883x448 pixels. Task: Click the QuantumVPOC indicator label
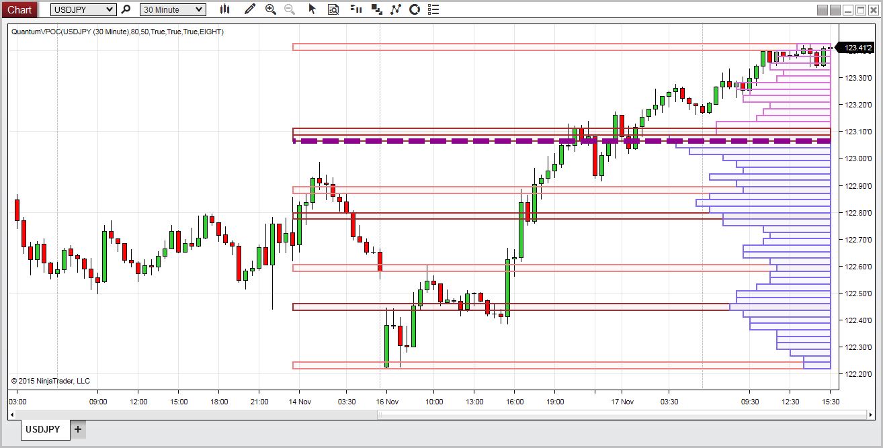[x=118, y=32]
